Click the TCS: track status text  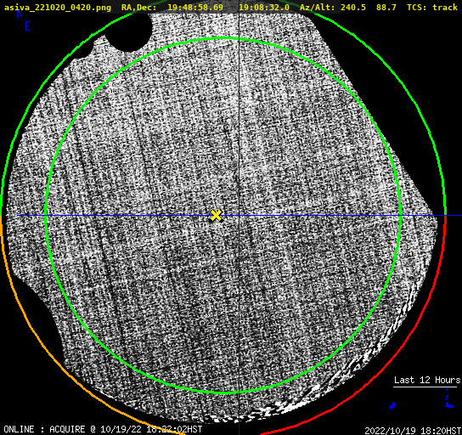tap(432, 7)
